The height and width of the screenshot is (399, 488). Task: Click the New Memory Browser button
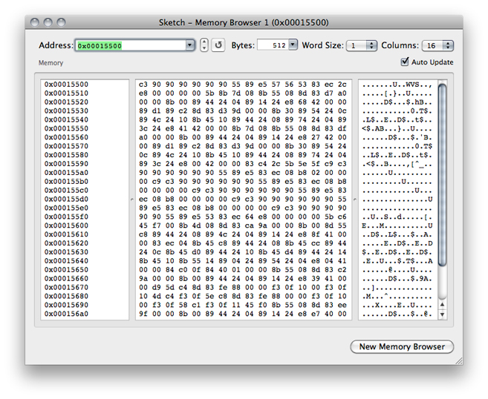(402, 346)
